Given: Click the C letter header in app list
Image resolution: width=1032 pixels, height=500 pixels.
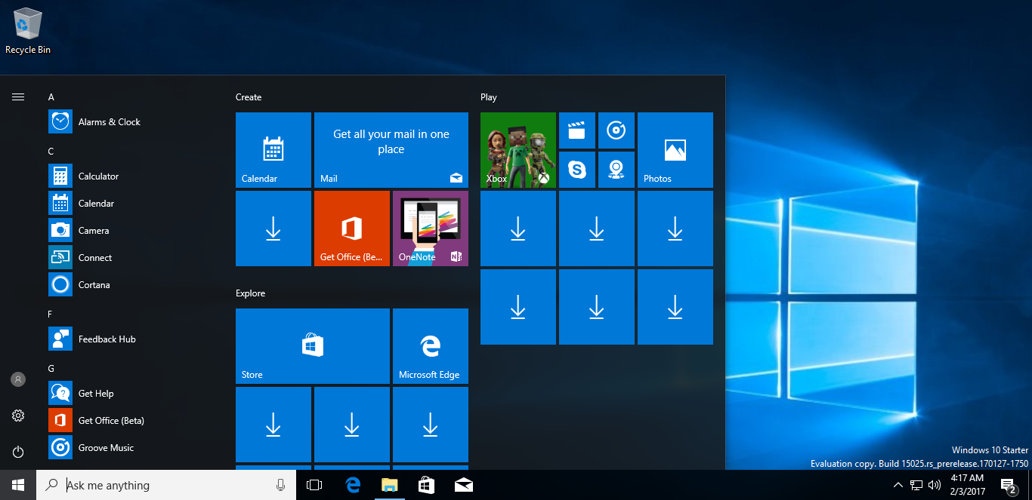Looking at the screenshot, I should click(x=51, y=152).
